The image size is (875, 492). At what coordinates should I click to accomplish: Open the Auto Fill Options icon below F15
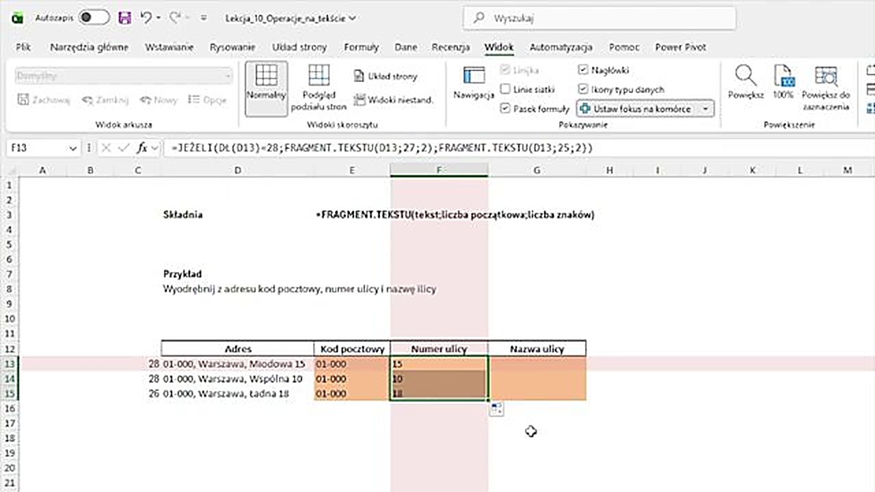(496, 409)
